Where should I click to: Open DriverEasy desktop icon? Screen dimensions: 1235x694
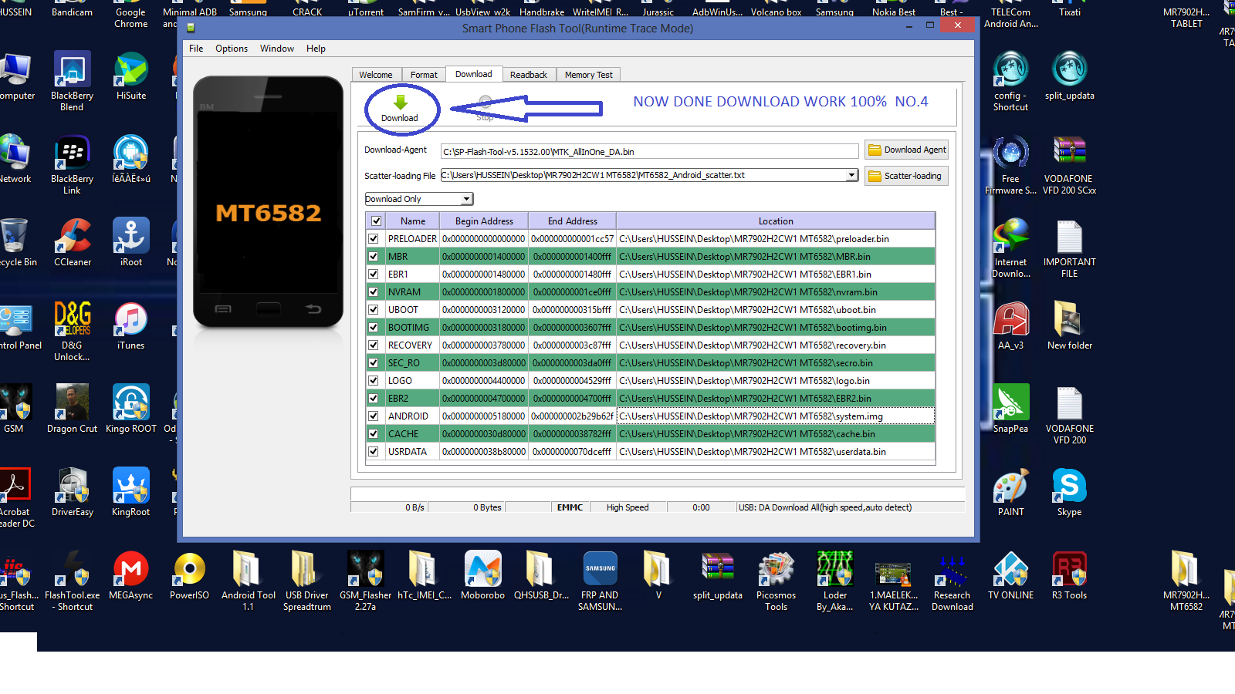pos(73,492)
